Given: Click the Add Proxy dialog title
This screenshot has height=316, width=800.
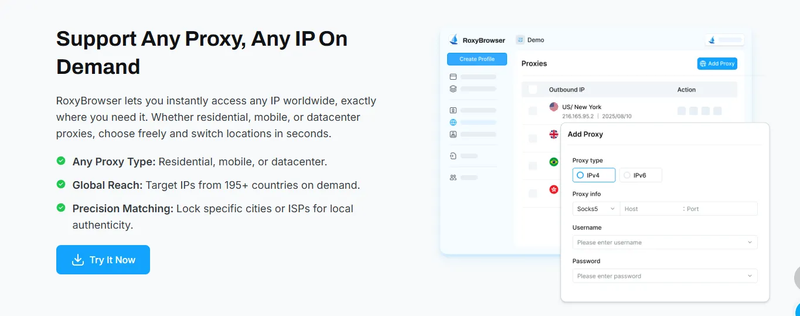Looking at the screenshot, I should 585,134.
